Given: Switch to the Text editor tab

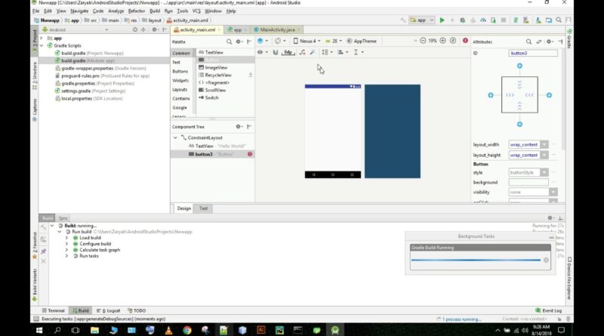Looking at the screenshot, I should pyautogui.click(x=203, y=208).
